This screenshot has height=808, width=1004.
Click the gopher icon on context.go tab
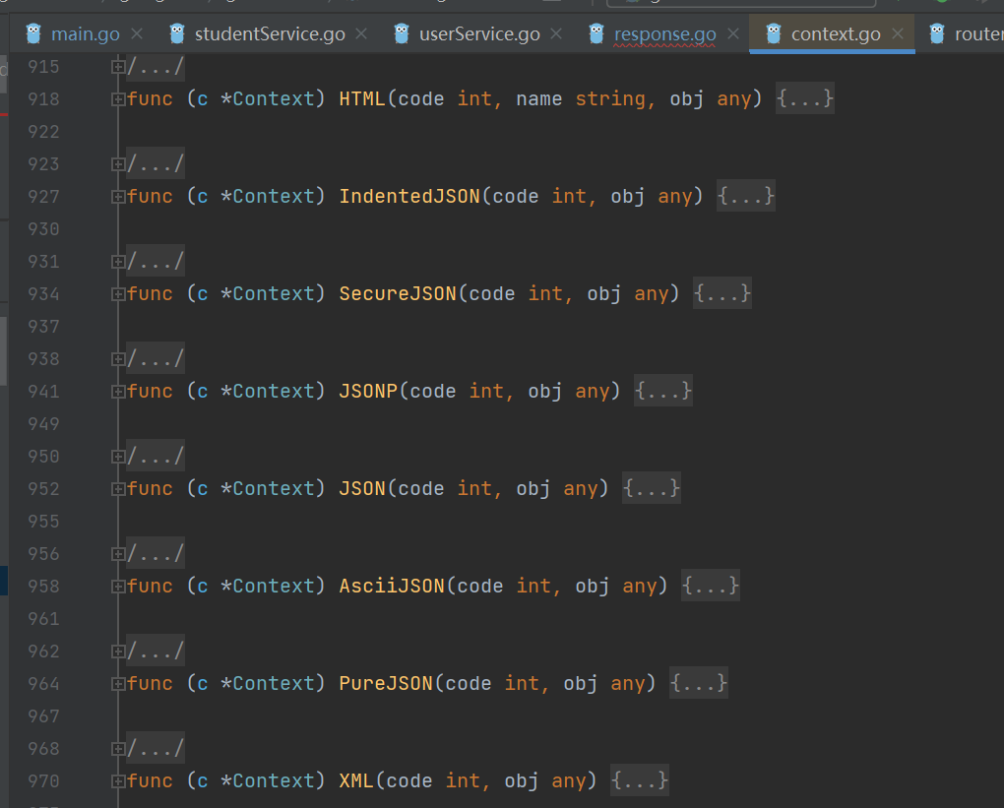pos(774,34)
